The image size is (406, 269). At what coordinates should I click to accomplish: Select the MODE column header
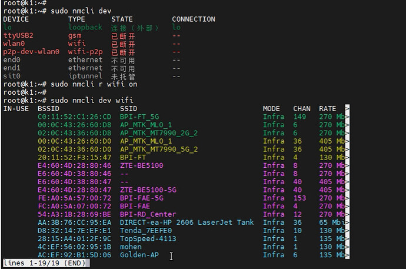tap(271, 109)
